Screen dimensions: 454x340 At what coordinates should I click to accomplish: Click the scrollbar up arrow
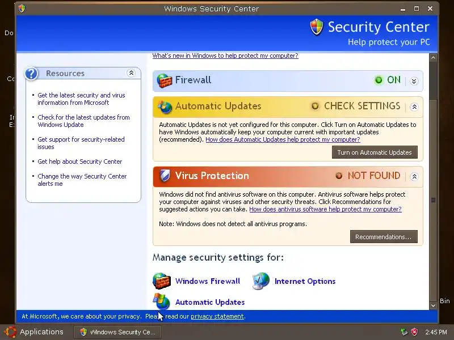(433, 58)
